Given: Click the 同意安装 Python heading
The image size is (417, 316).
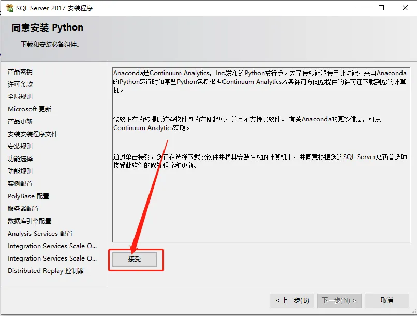Looking at the screenshot, I should tap(47, 27).
